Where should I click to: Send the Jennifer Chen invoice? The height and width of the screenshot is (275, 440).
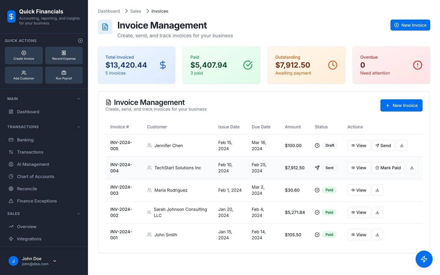pyautogui.click(x=383, y=145)
